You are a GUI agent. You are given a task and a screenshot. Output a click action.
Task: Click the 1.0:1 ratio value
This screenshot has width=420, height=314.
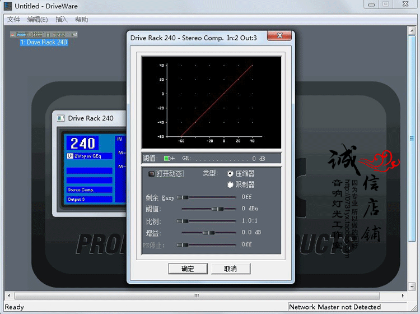pyautogui.click(x=250, y=221)
